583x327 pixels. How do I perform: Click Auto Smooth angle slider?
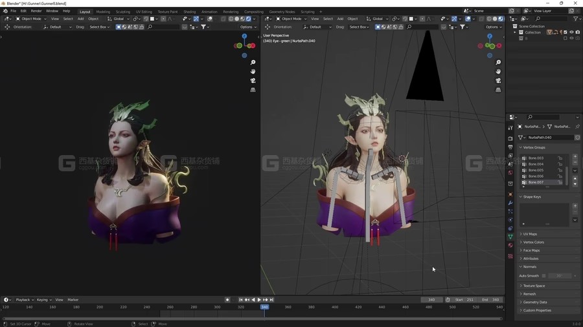(560, 276)
